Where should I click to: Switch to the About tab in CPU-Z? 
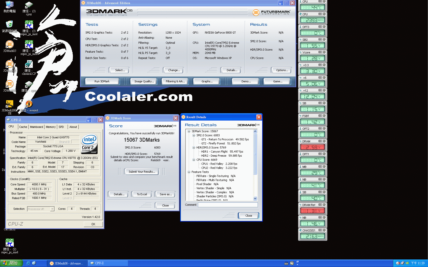coord(73,127)
